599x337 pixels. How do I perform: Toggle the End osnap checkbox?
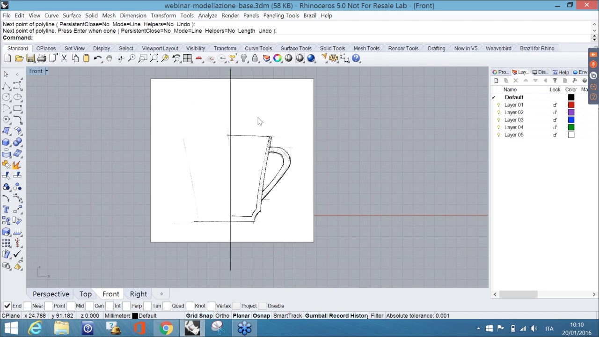pos(7,306)
